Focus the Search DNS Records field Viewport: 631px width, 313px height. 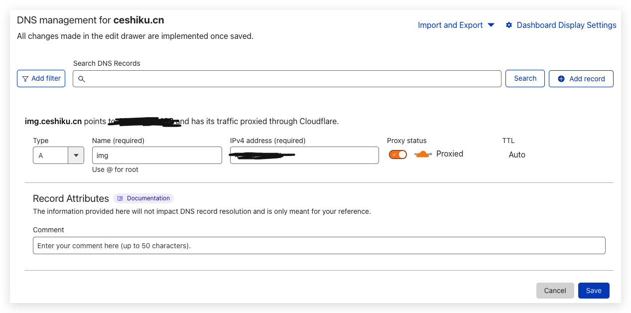(x=287, y=79)
